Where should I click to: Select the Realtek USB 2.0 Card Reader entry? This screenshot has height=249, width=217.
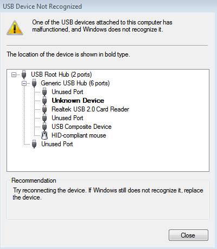coord(90,109)
